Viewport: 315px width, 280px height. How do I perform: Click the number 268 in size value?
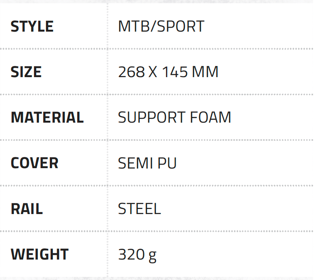click(x=131, y=72)
